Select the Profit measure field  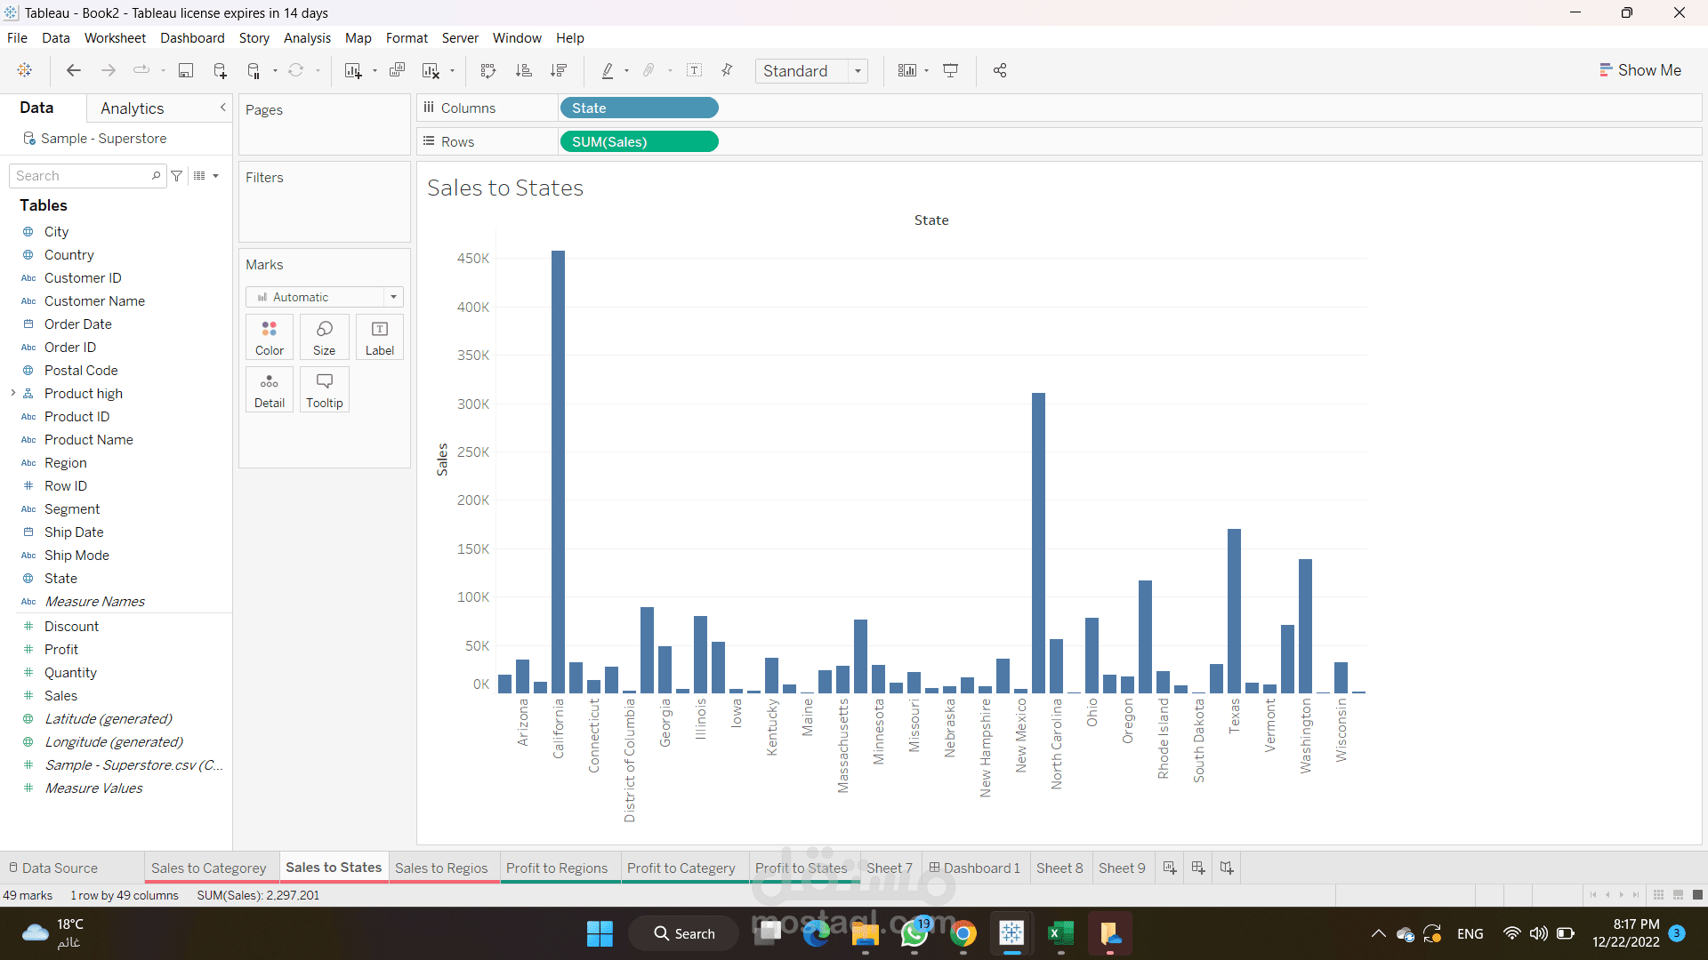pos(60,650)
